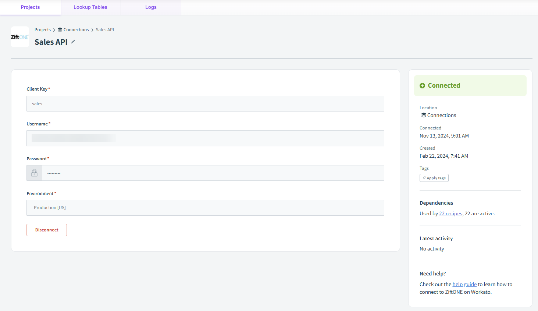Open the help guide link
Viewport: 538px width, 311px height.
(464, 284)
